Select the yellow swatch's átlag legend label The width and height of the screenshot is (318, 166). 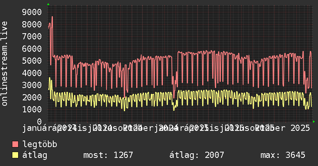[x=35, y=155]
